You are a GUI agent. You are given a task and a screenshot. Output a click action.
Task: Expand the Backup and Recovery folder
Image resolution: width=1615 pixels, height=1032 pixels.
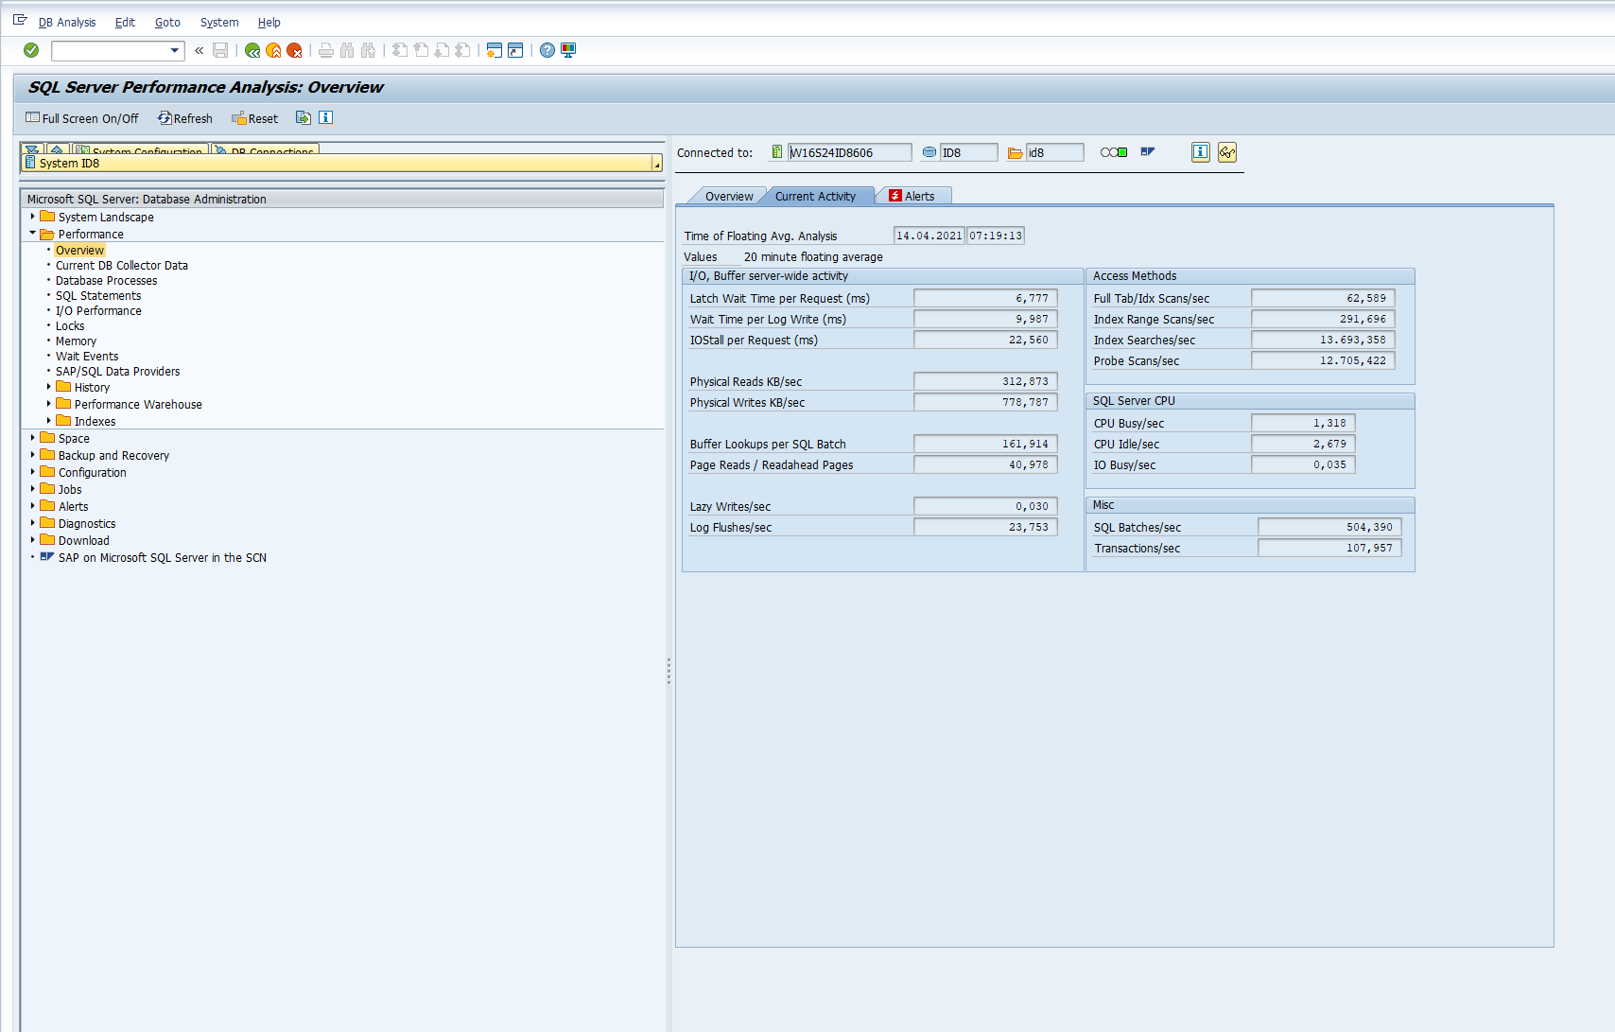click(x=33, y=455)
